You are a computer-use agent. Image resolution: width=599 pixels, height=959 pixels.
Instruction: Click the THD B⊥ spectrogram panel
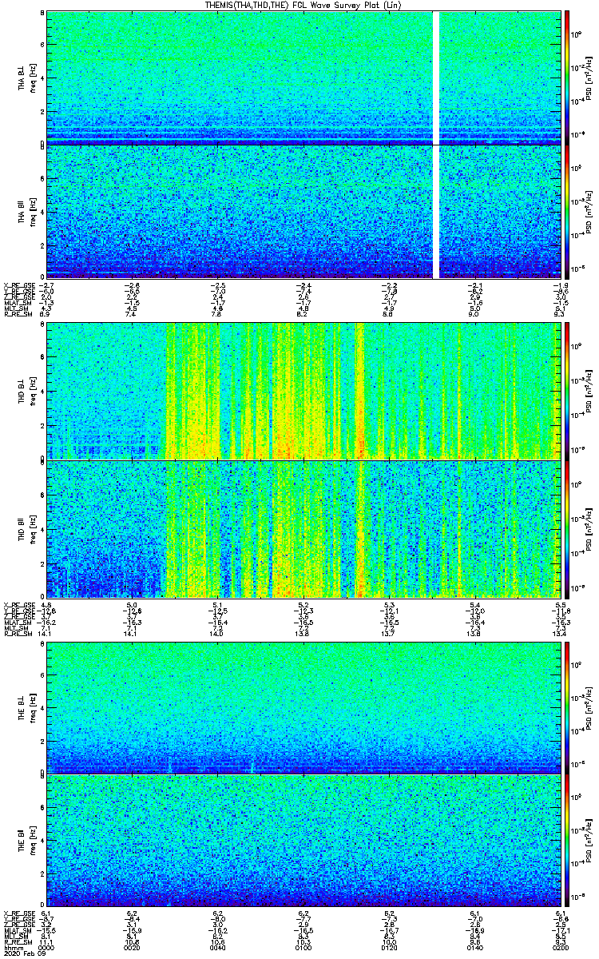[303, 391]
